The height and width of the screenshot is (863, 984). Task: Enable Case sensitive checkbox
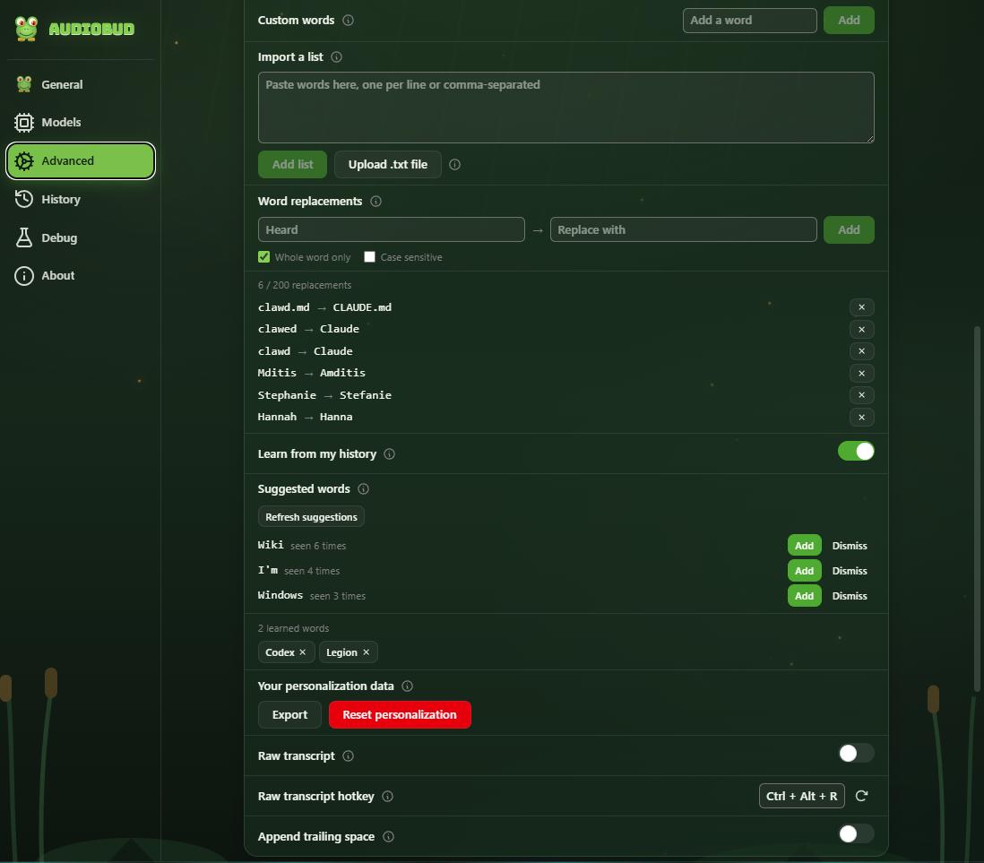pyautogui.click(x=369, y=256)
